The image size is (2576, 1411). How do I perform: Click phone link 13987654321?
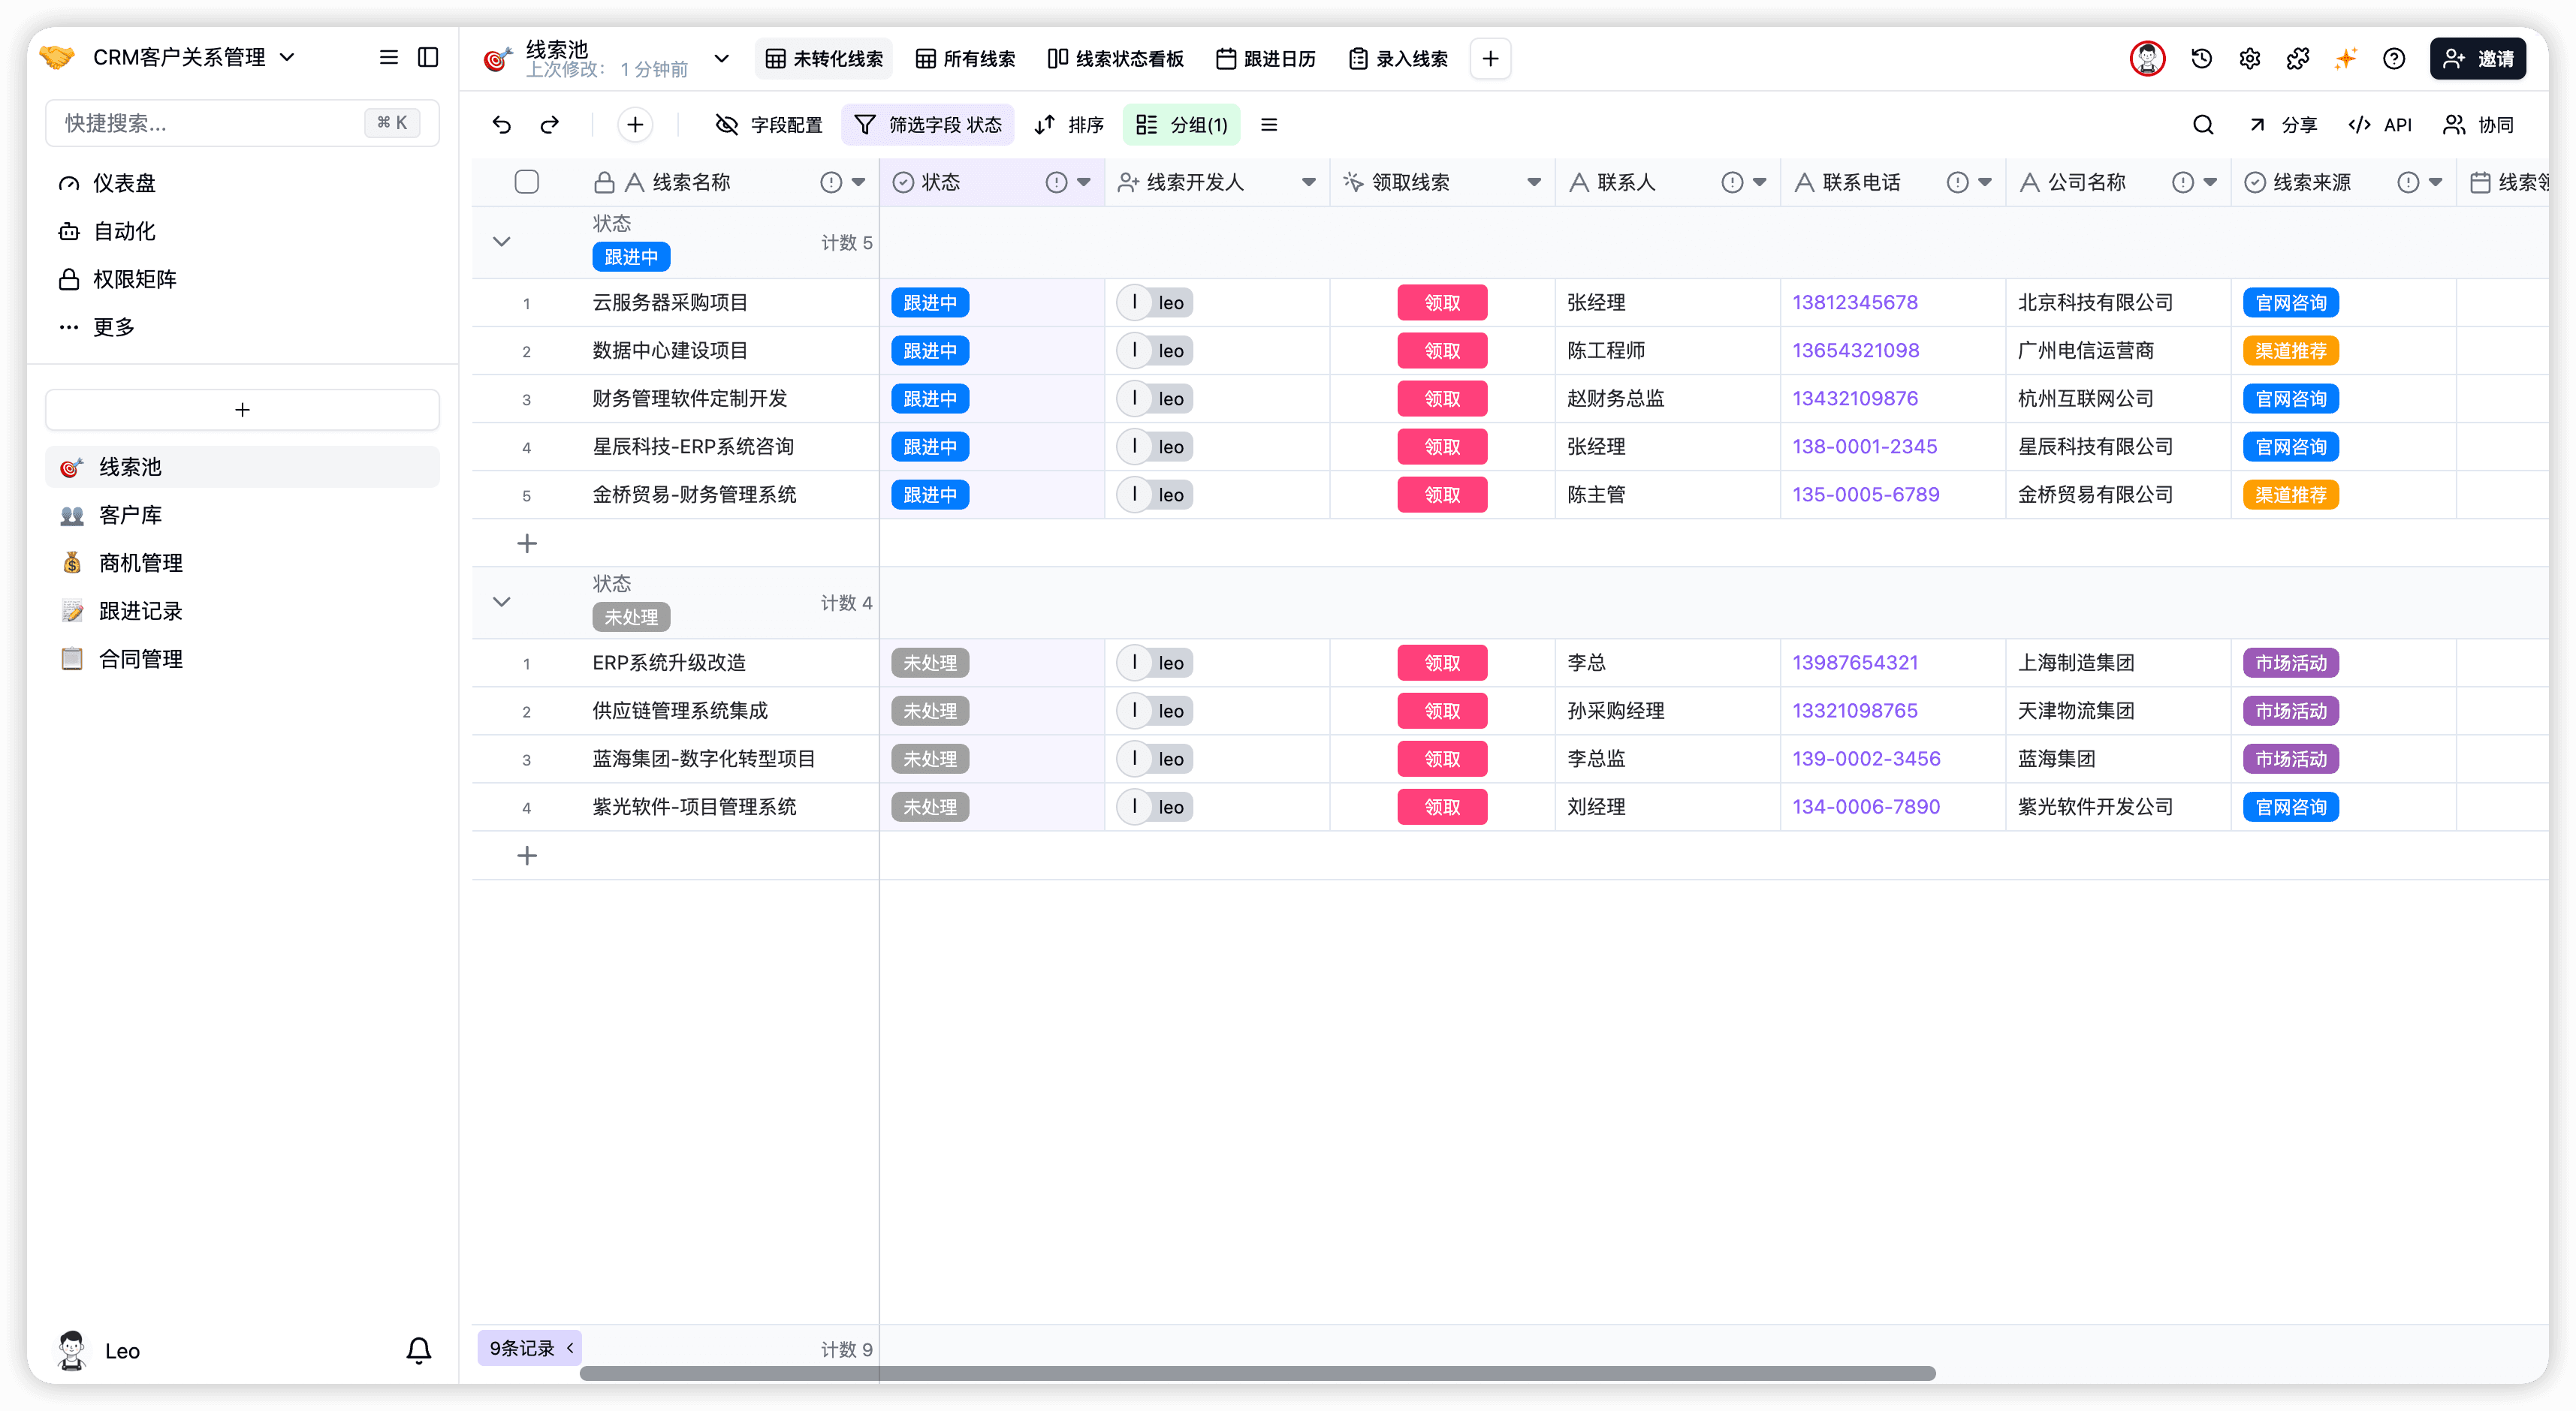[1854, 663]
